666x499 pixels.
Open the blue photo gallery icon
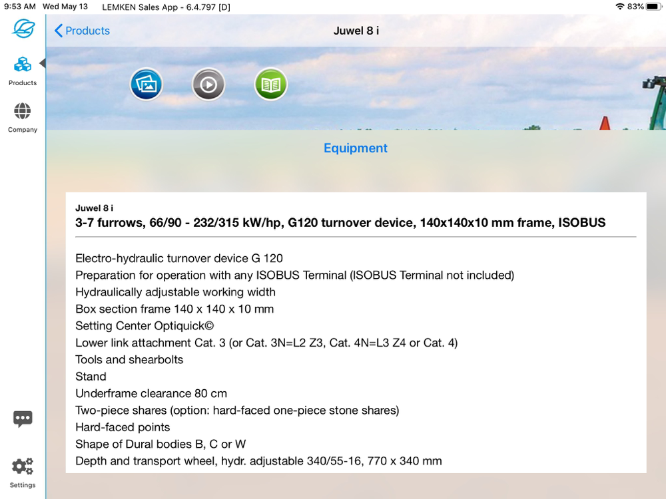pos(146,84)
